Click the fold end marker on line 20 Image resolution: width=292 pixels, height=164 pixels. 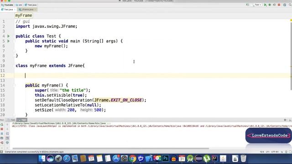point(14,115)
